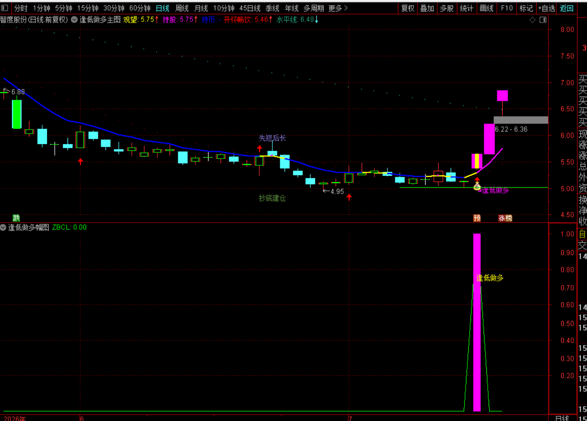Click the 开怀畅饮: 5.46 indicator value

click(x=248, y=19)
